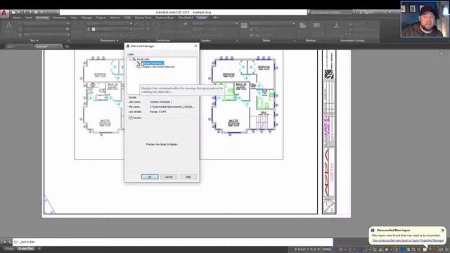The width and height of the screenshot is (450, 253).
Task: Toggle PAPER space in status bar
Action: [326, 249]
